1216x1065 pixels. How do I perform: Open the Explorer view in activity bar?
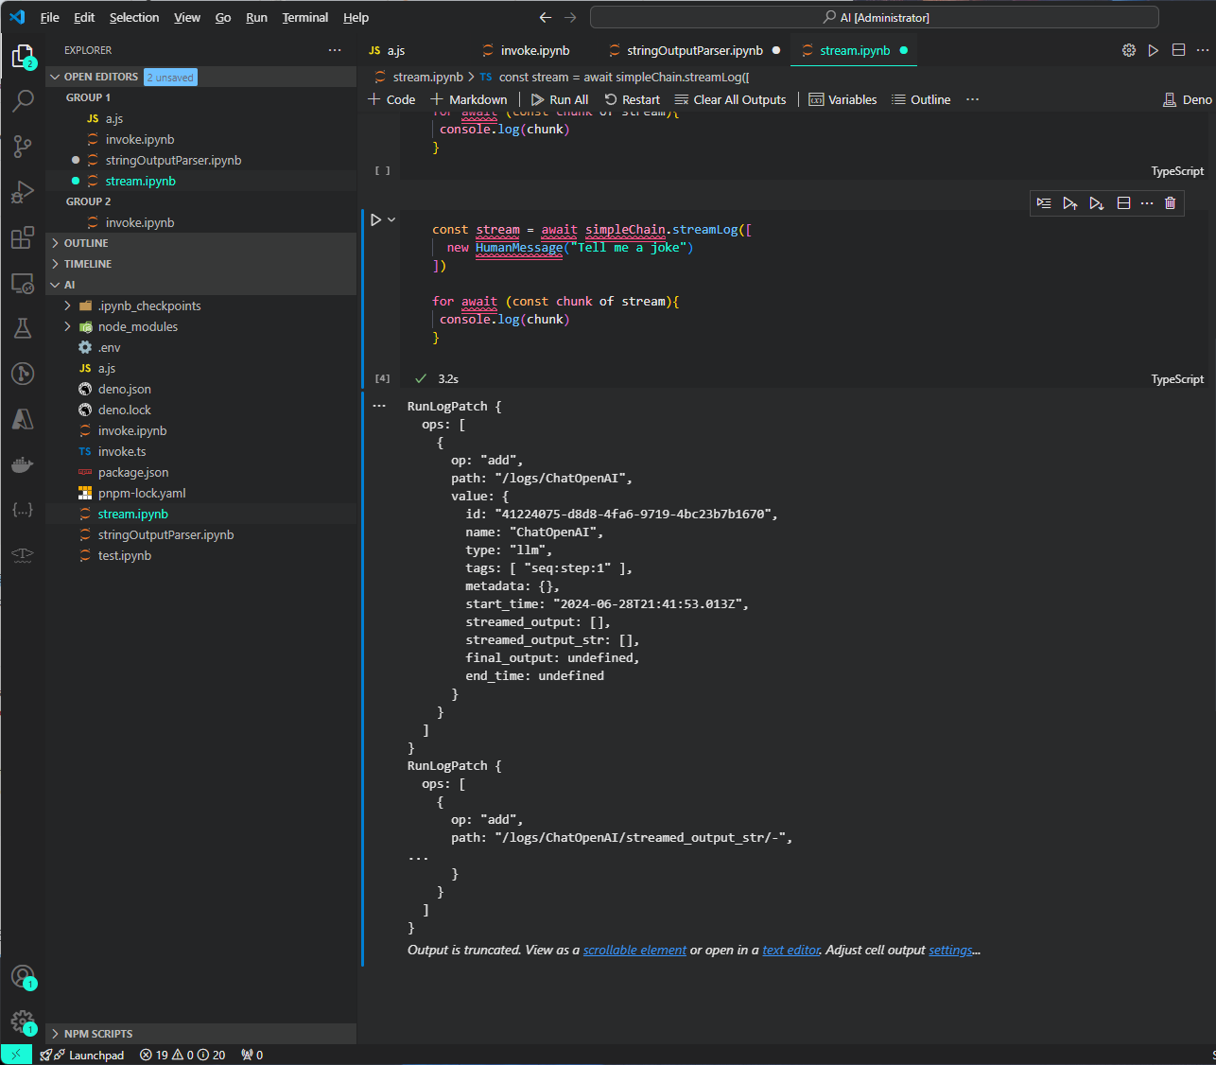(x=23, y=57)
